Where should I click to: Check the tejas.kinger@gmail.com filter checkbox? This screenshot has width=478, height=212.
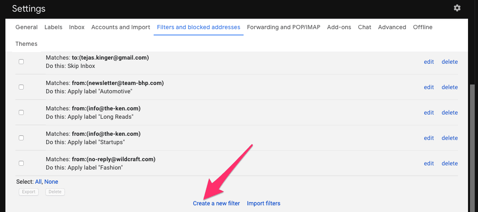(21, 62)
